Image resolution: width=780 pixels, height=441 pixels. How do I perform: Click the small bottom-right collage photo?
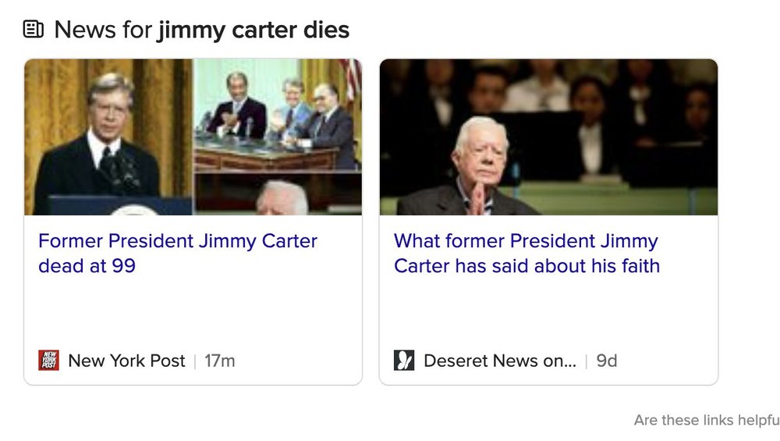[x=278, y=194]
